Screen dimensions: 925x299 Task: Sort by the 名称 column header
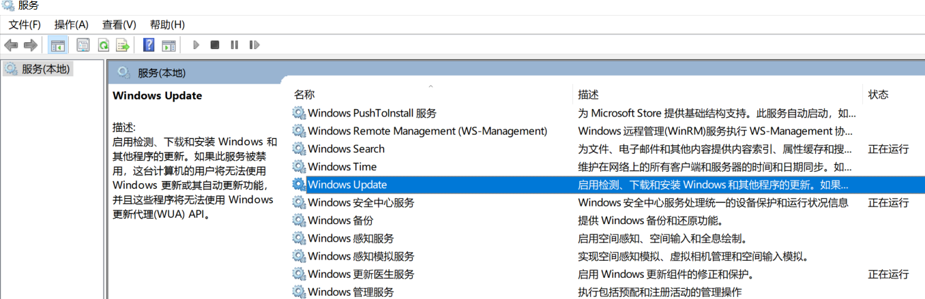tap(304, 95)
